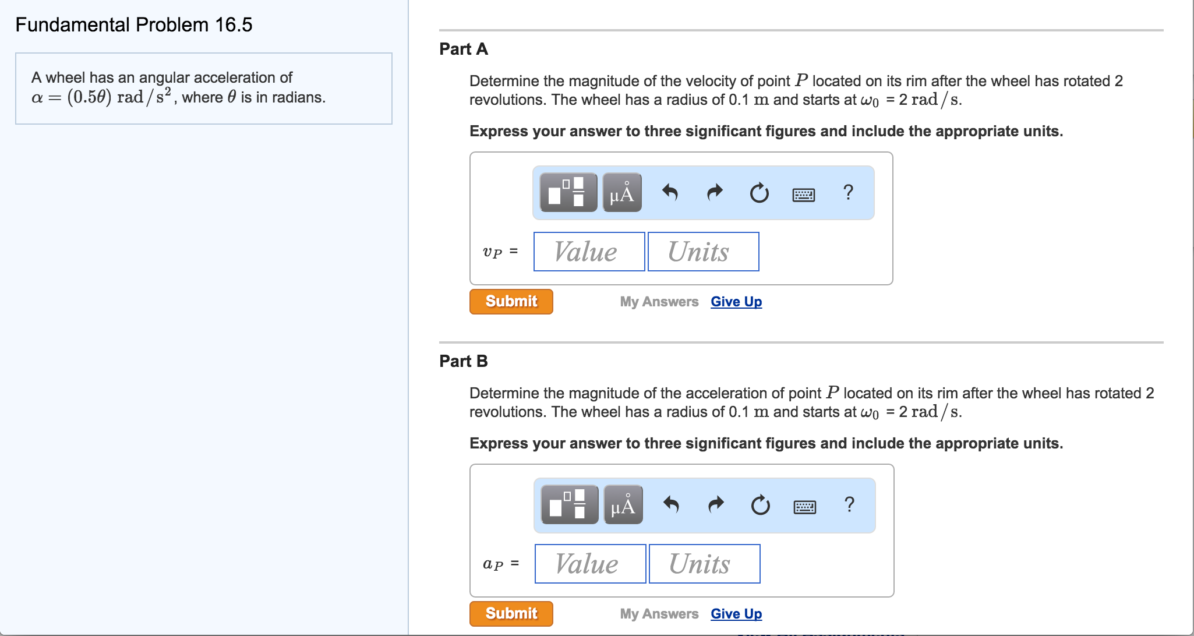Click Give Up for Part A
Screen dimensions: 1194x636
pos(736,301)
